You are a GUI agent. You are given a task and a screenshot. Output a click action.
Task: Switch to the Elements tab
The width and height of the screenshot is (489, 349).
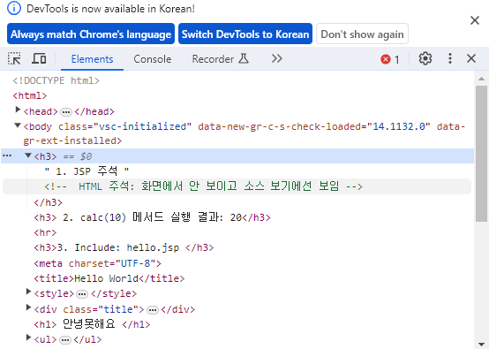(92, 59)
